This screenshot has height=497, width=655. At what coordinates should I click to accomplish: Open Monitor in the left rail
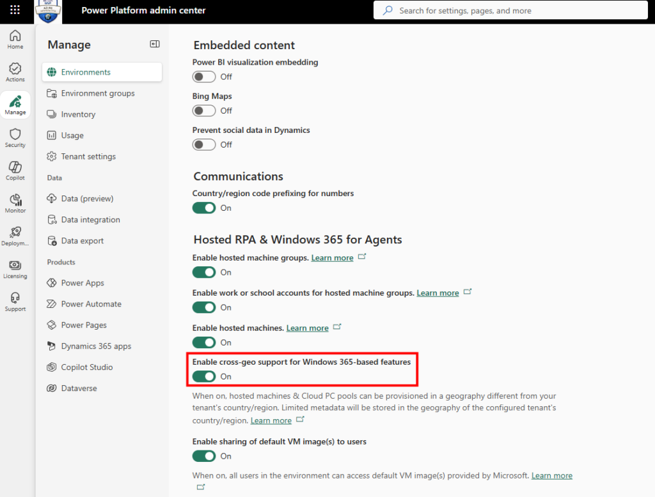coord(15,203)
